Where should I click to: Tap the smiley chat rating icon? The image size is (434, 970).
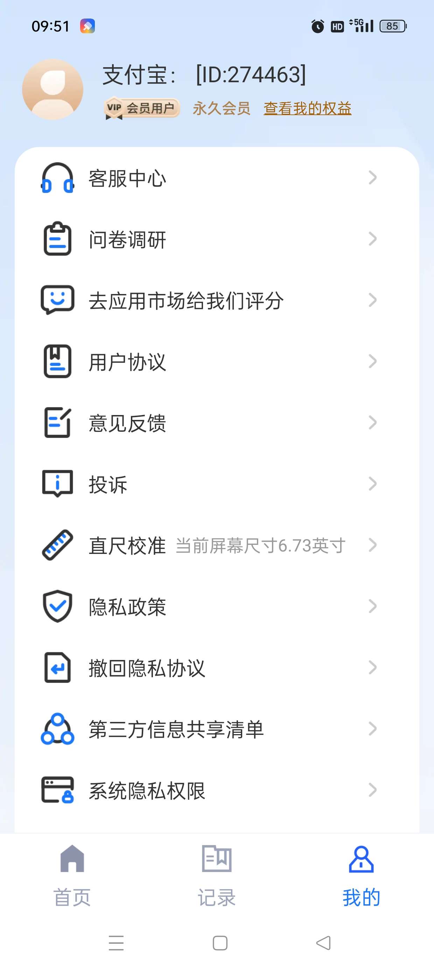tap(57, 300)
